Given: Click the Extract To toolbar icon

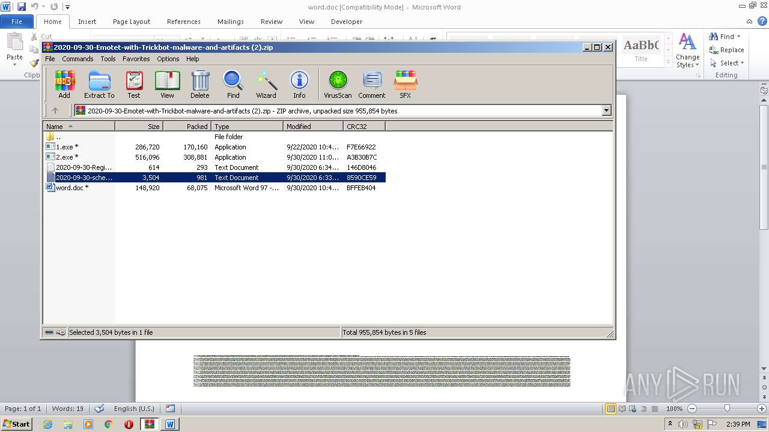Looking at the screenshot, I should click(x=99, y=84).
